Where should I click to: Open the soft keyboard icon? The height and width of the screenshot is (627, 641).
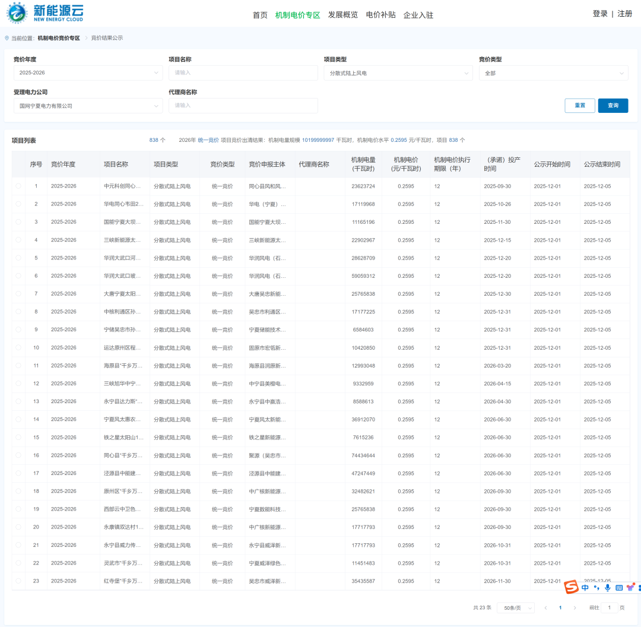pyautogui.click(x=619, y=588)
